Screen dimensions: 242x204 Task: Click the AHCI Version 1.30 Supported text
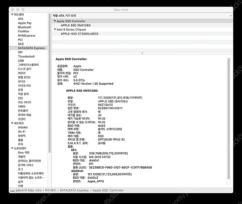pos(93,84)
